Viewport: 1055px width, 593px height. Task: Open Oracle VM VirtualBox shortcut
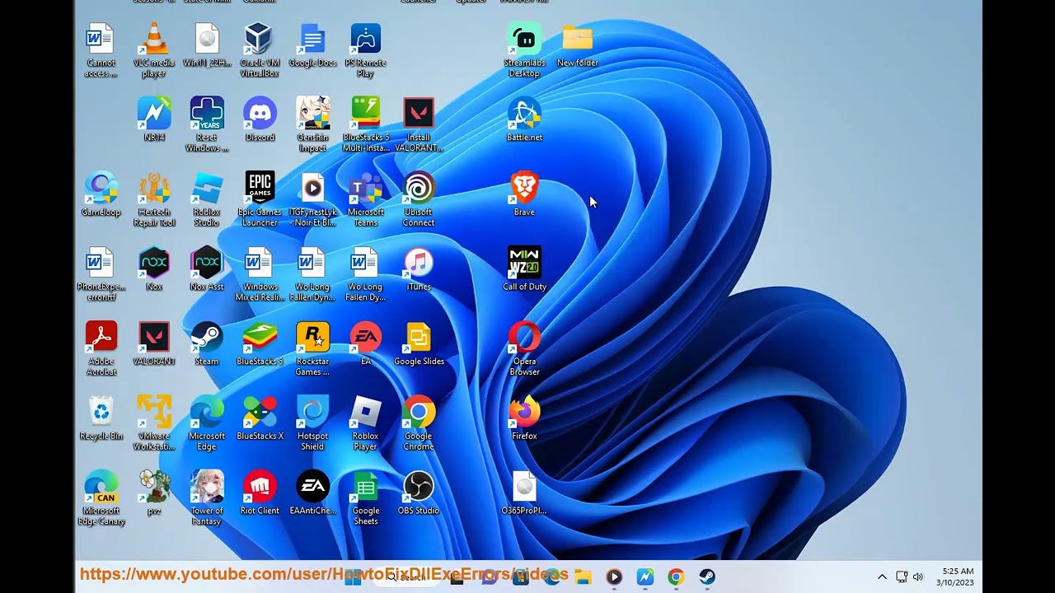pyautogui.click(x=260, y=50)
